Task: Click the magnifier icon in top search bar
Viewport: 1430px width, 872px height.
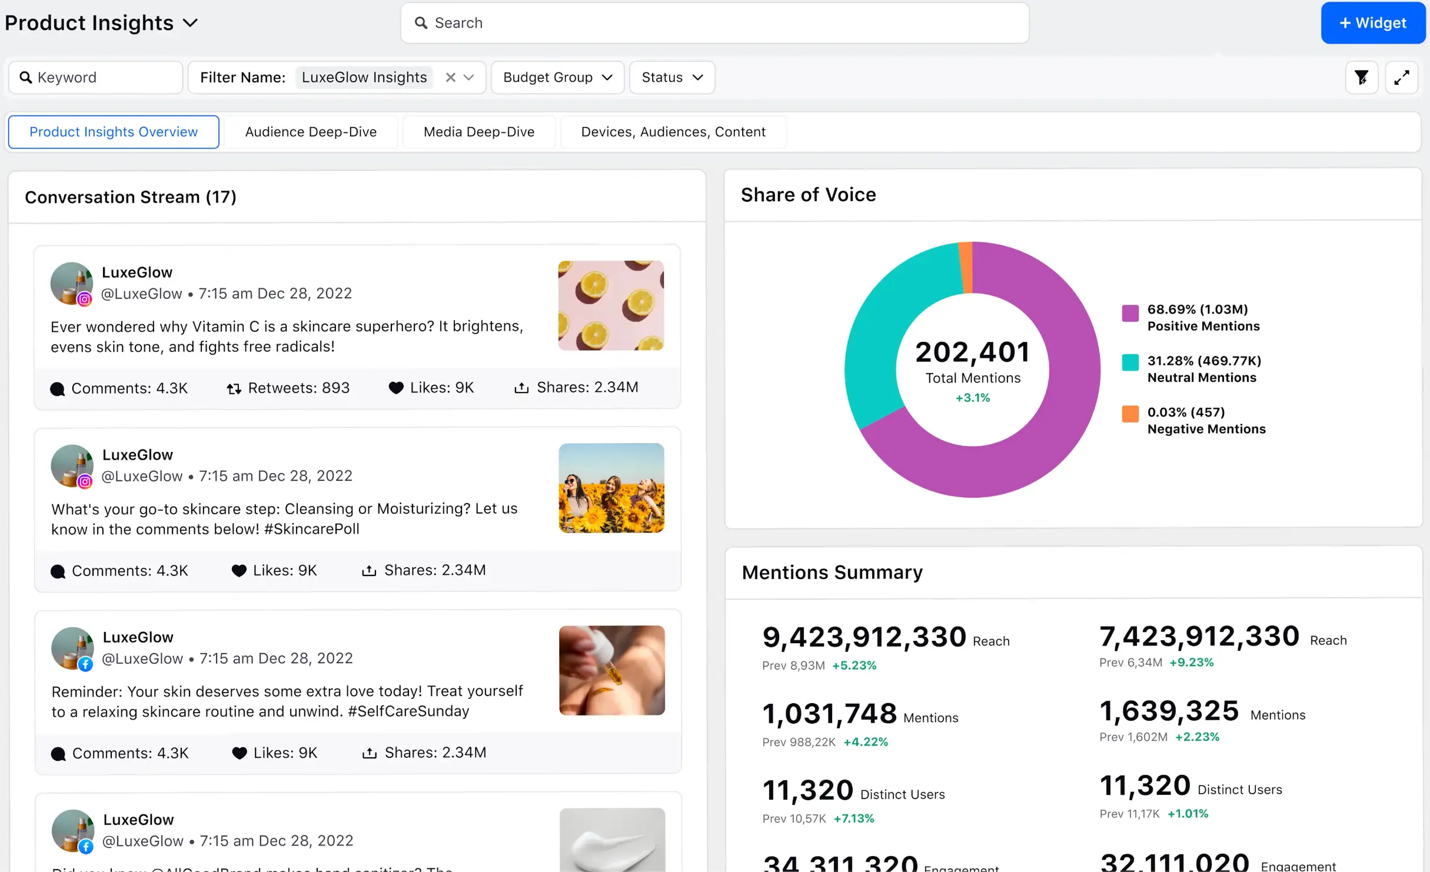Action: [x=421, y=23]
